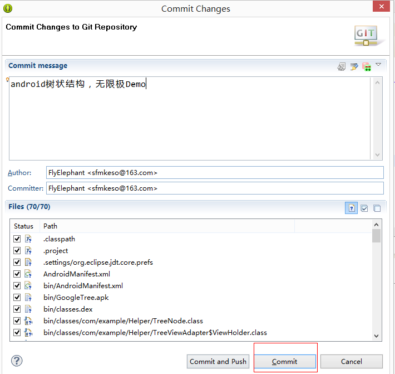The height and width of the screenshot is (374, 395).
Task: Uncheck the TreeViewAdapter$ViewHolder.class checkbox
Action: pyautogui.click(x=17, y=333)
